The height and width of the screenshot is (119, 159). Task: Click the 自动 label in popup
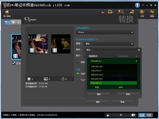(97, 87)
